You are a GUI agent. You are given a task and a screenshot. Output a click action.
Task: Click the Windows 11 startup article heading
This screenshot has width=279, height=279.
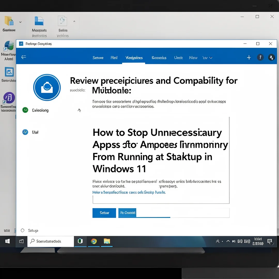point(160,151)
